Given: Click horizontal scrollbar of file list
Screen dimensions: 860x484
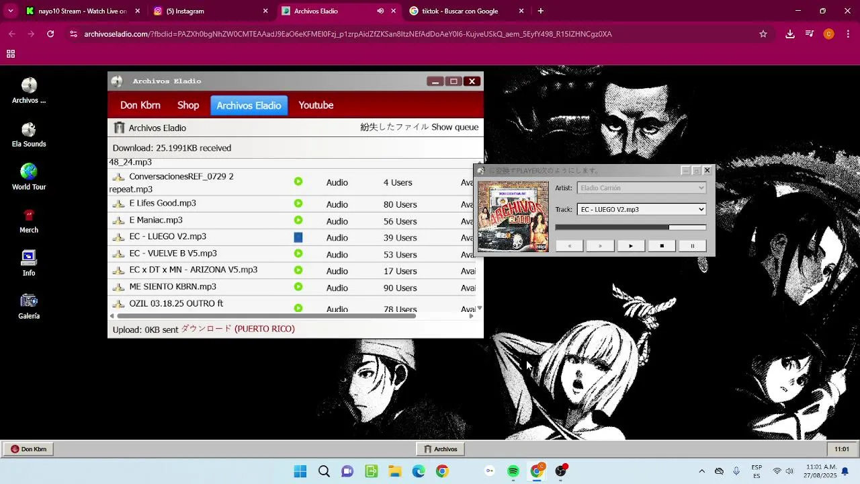Looking at the screenshot, I should pos(267,315).
